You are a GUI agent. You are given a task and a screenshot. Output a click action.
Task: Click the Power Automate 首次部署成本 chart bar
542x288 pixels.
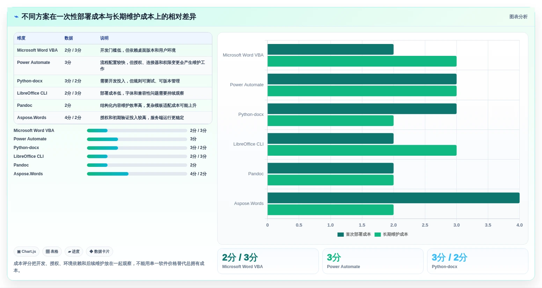362,79
